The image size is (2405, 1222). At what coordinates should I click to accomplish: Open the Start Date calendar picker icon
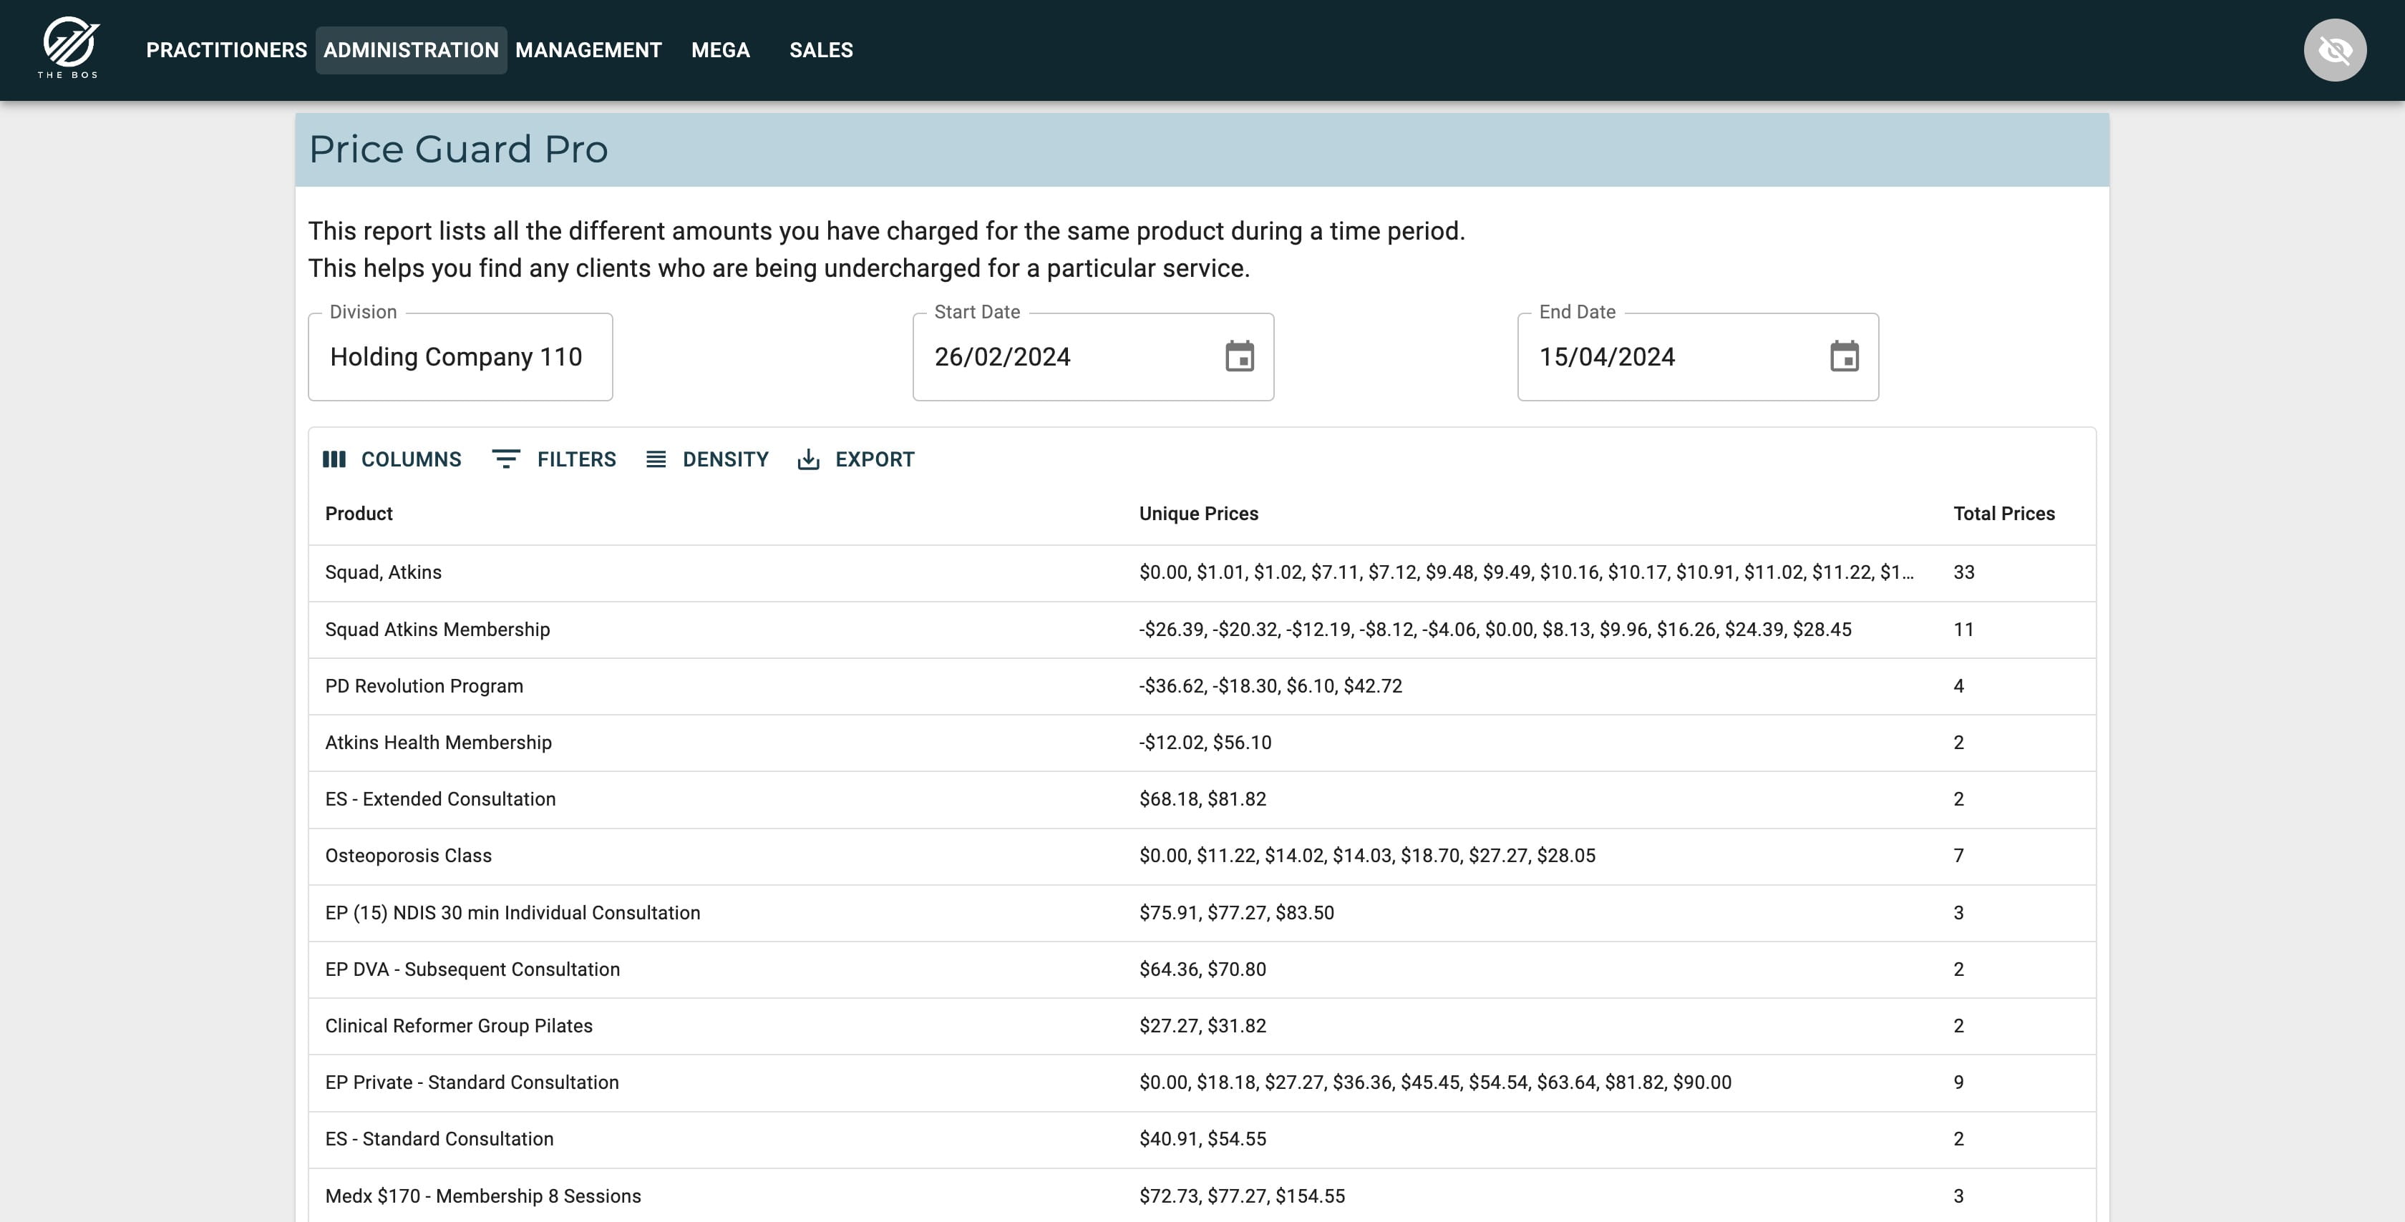coord(1239,356)
